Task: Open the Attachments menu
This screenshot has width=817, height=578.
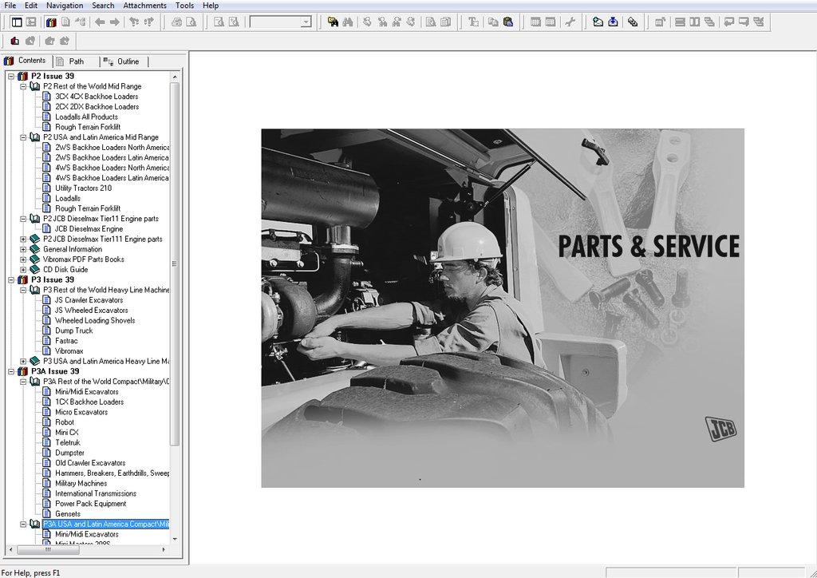Action: coord(144,6)
